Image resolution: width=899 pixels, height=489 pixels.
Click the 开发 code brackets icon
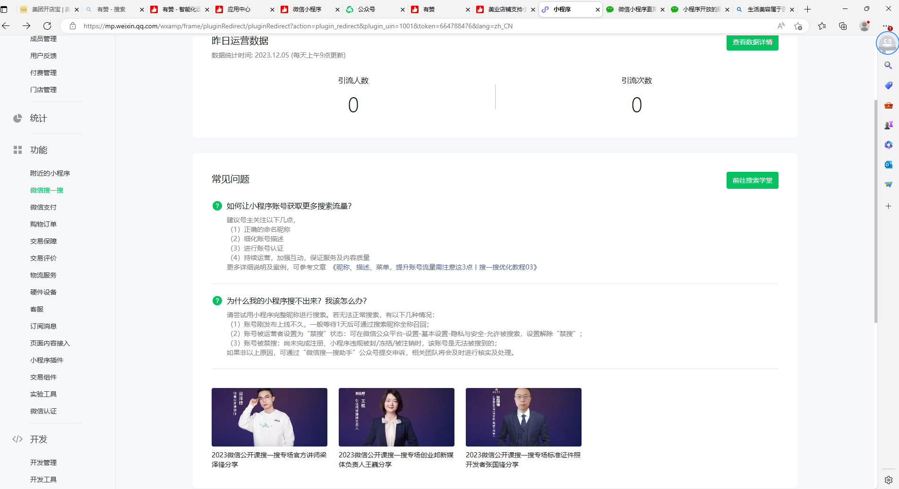[x=17, y=439]
